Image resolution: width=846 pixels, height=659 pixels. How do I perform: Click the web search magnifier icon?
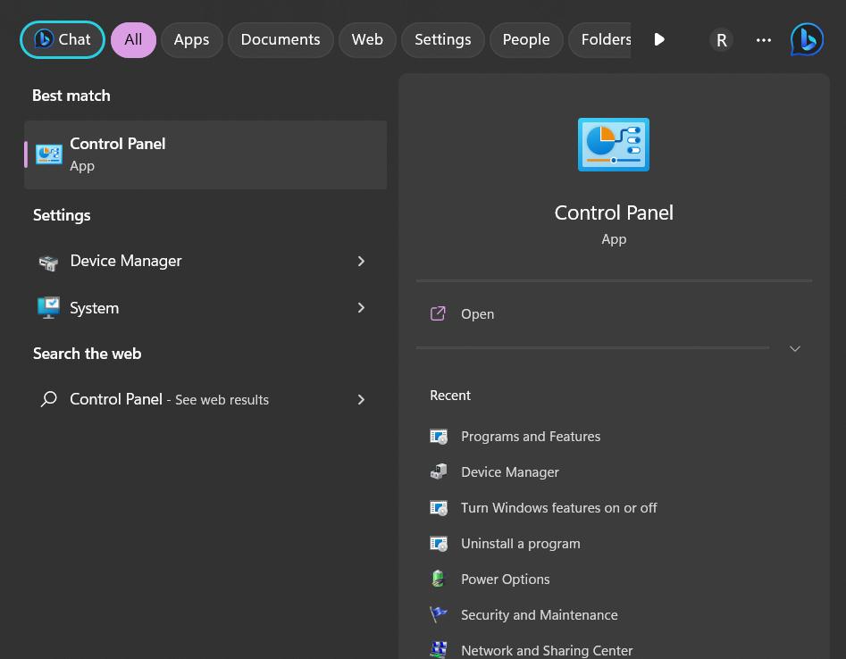[48, 399]
